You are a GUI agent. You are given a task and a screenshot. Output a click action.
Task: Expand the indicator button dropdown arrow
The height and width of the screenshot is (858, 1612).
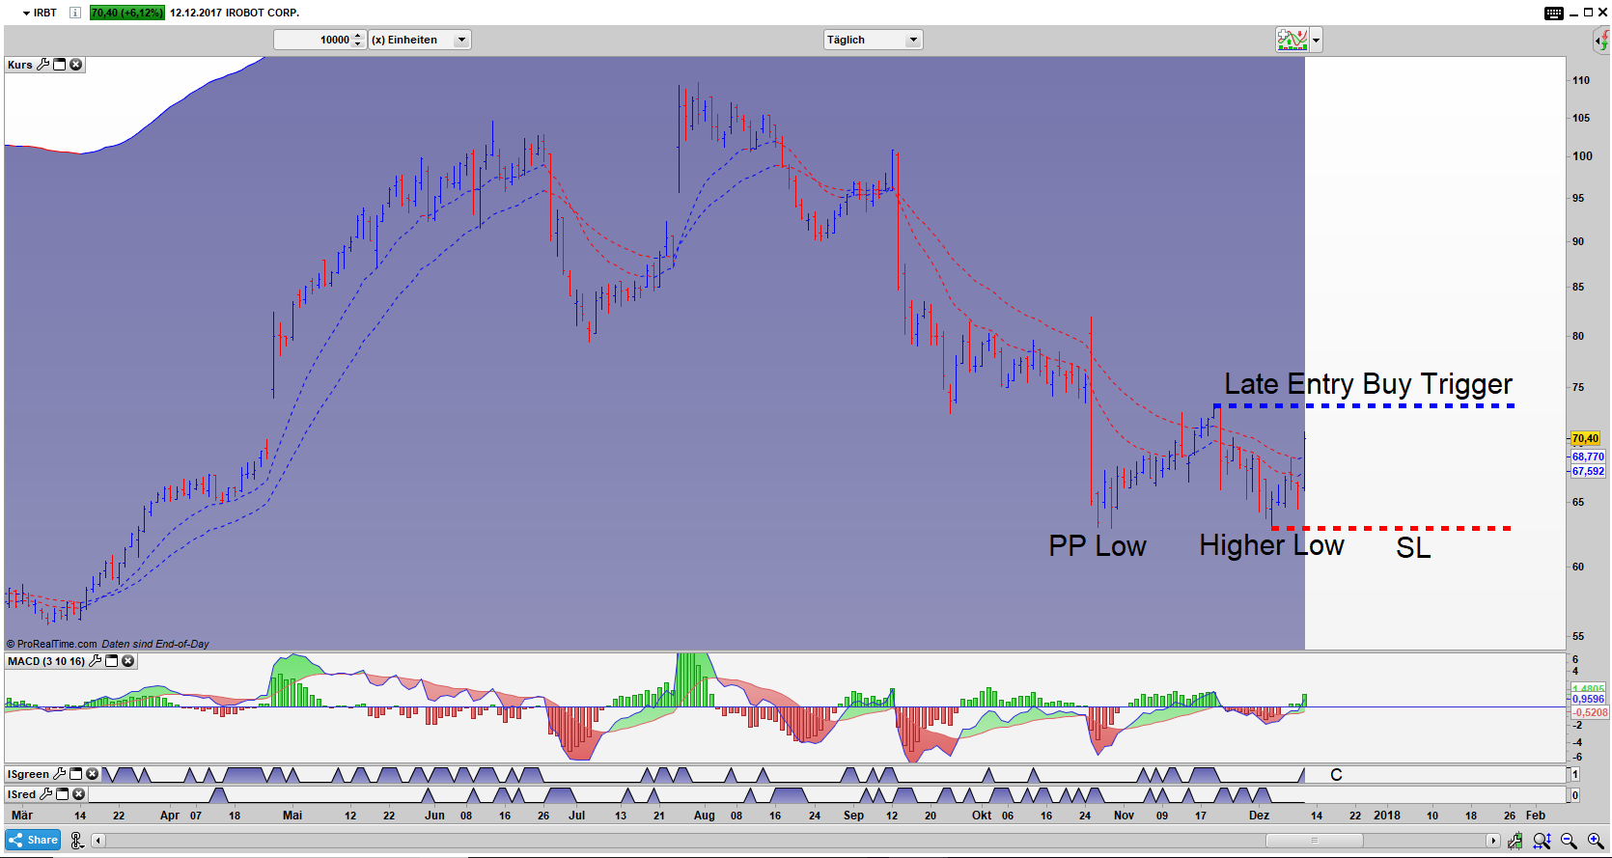click(1317, 40)
